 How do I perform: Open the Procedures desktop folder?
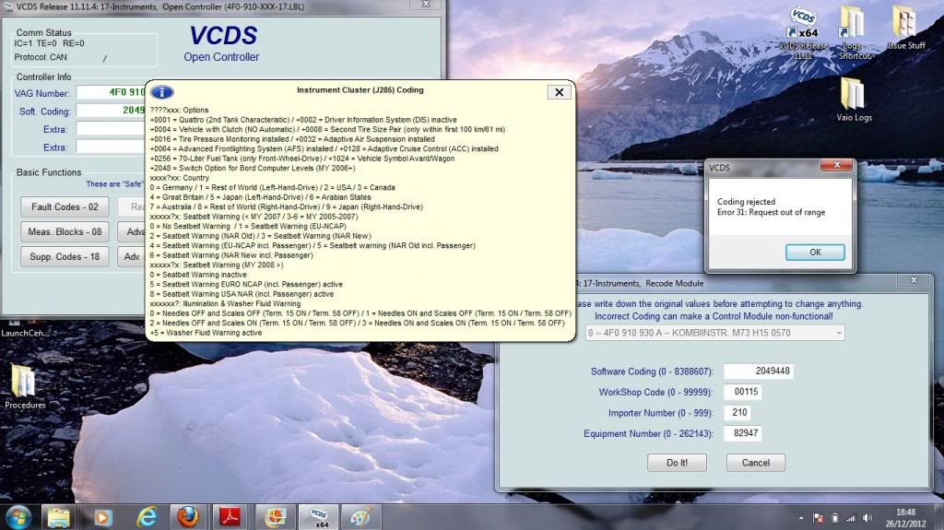25,386
